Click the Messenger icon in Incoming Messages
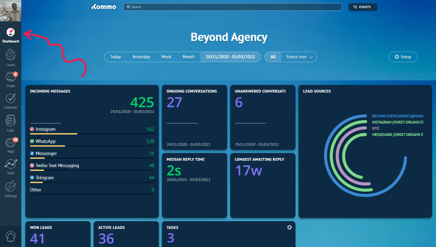The width and height of the screenshot is (436, 247). [32, 154]
